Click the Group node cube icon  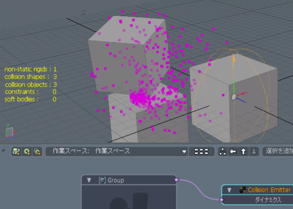102,180
